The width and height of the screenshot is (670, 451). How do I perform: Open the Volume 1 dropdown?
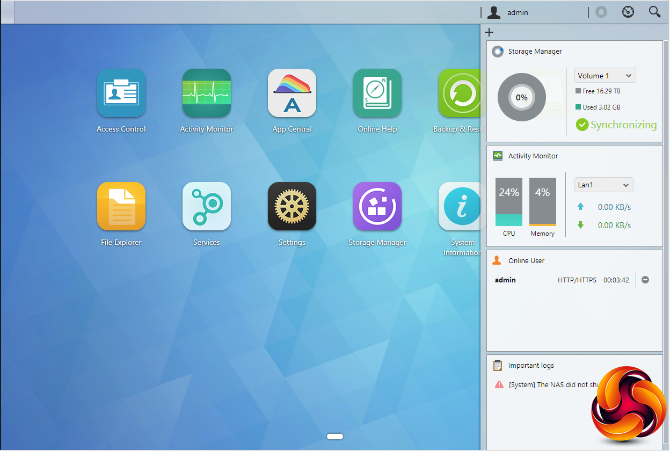pos(605,76)
